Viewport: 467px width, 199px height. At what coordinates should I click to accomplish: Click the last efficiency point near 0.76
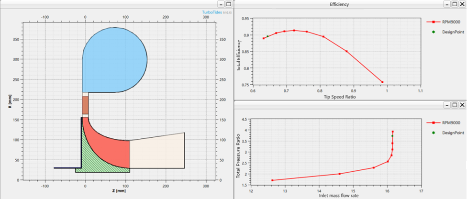382,82
